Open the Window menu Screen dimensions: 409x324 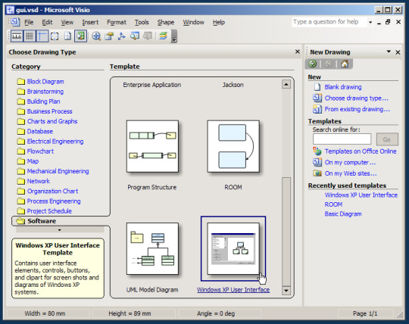tap(193, 22)
